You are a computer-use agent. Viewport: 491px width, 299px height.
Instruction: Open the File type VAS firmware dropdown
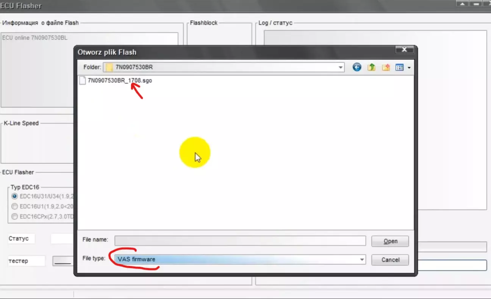pos(362,259)
